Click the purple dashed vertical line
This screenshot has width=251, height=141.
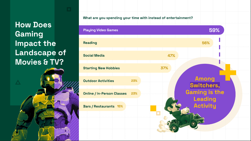[x=220, y=51]
